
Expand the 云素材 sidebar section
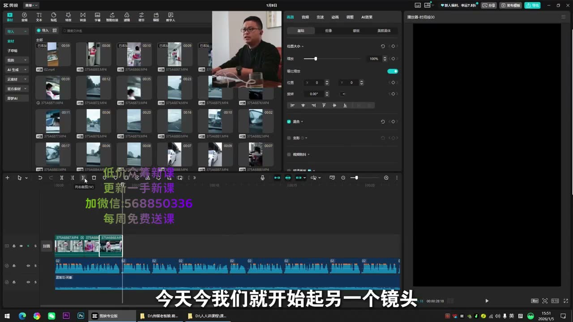(17, 79)
